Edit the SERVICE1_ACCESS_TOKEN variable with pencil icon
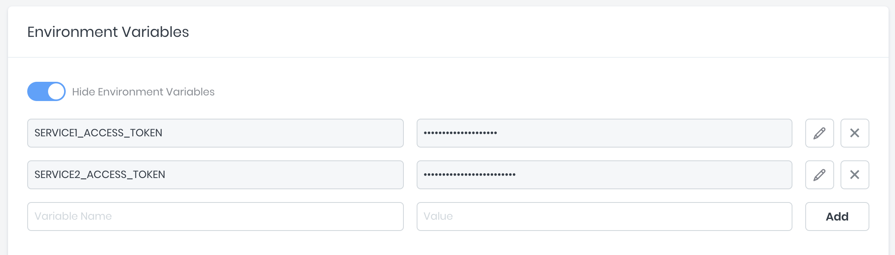This screenshot has width=895, height=255. (x=819, y=133)
